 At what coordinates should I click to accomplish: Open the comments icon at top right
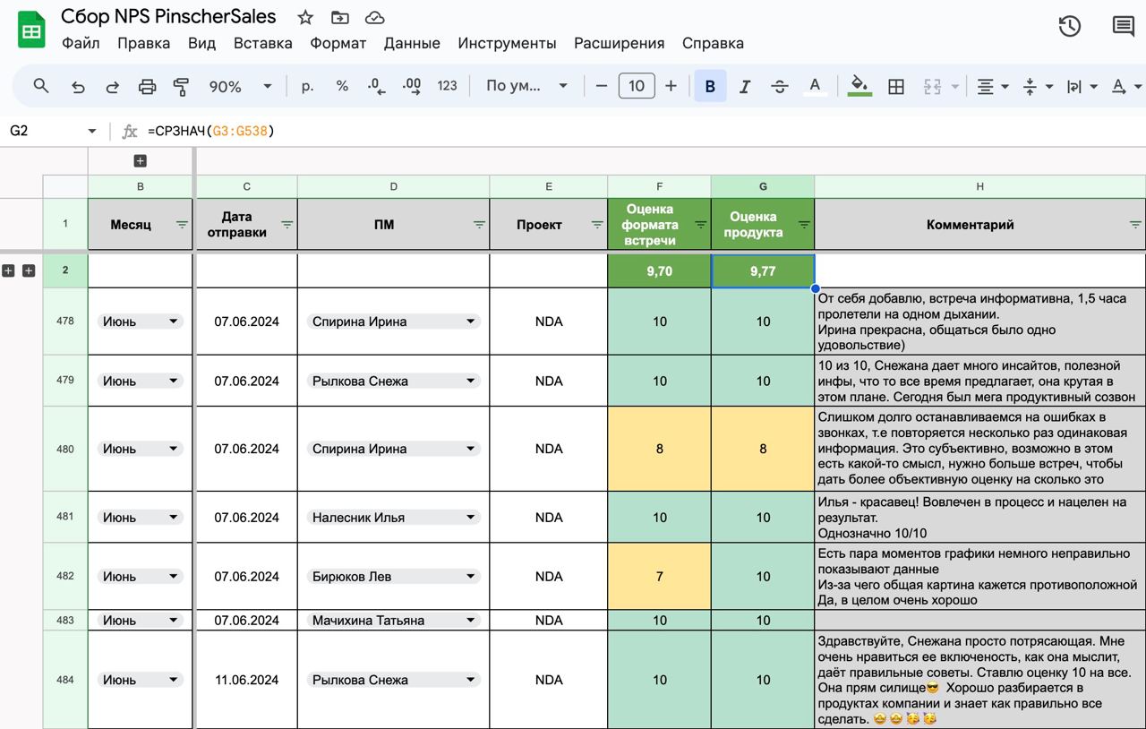point(1123,27)
